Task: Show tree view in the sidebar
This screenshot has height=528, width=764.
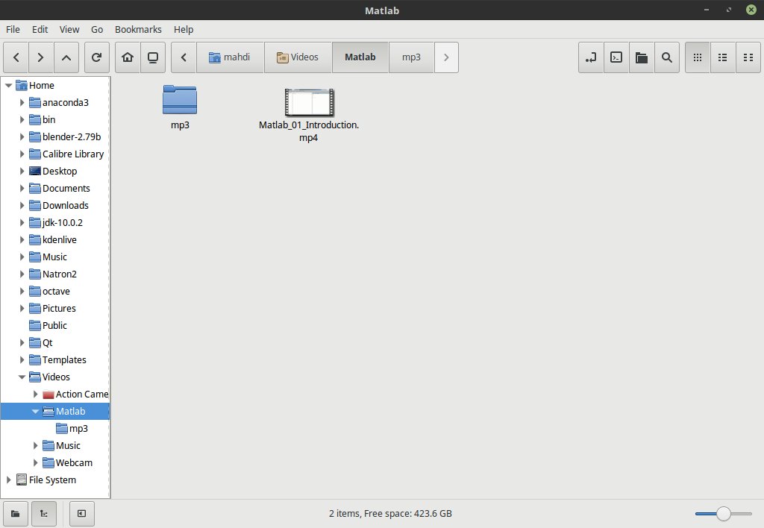Action: point(44,513)
